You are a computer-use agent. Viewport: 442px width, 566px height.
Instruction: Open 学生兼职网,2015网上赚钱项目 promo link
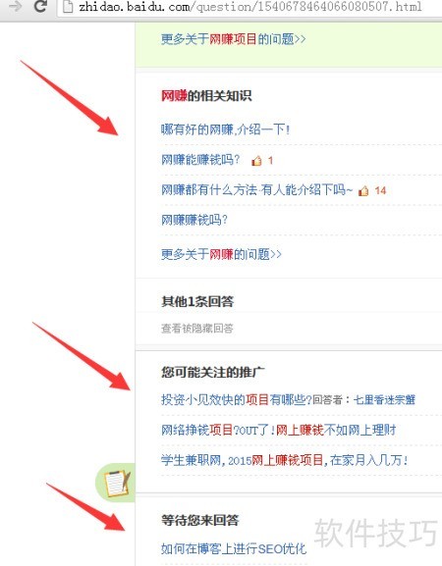tap(285, 460)
